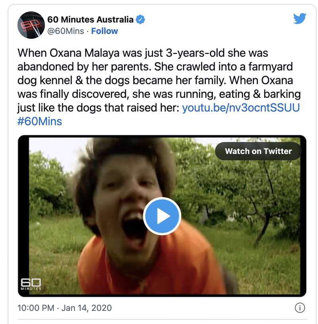Click the blue verified badge
318x324 pixels.
coord(141,19)
